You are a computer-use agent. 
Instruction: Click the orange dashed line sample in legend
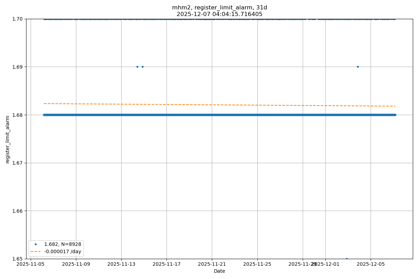point(35,251)
